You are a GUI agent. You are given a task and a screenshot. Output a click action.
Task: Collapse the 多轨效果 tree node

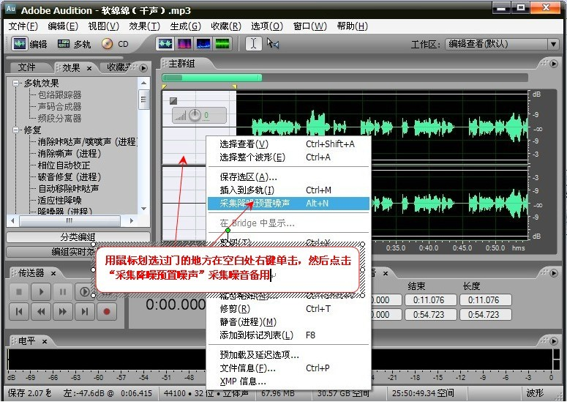15,83
